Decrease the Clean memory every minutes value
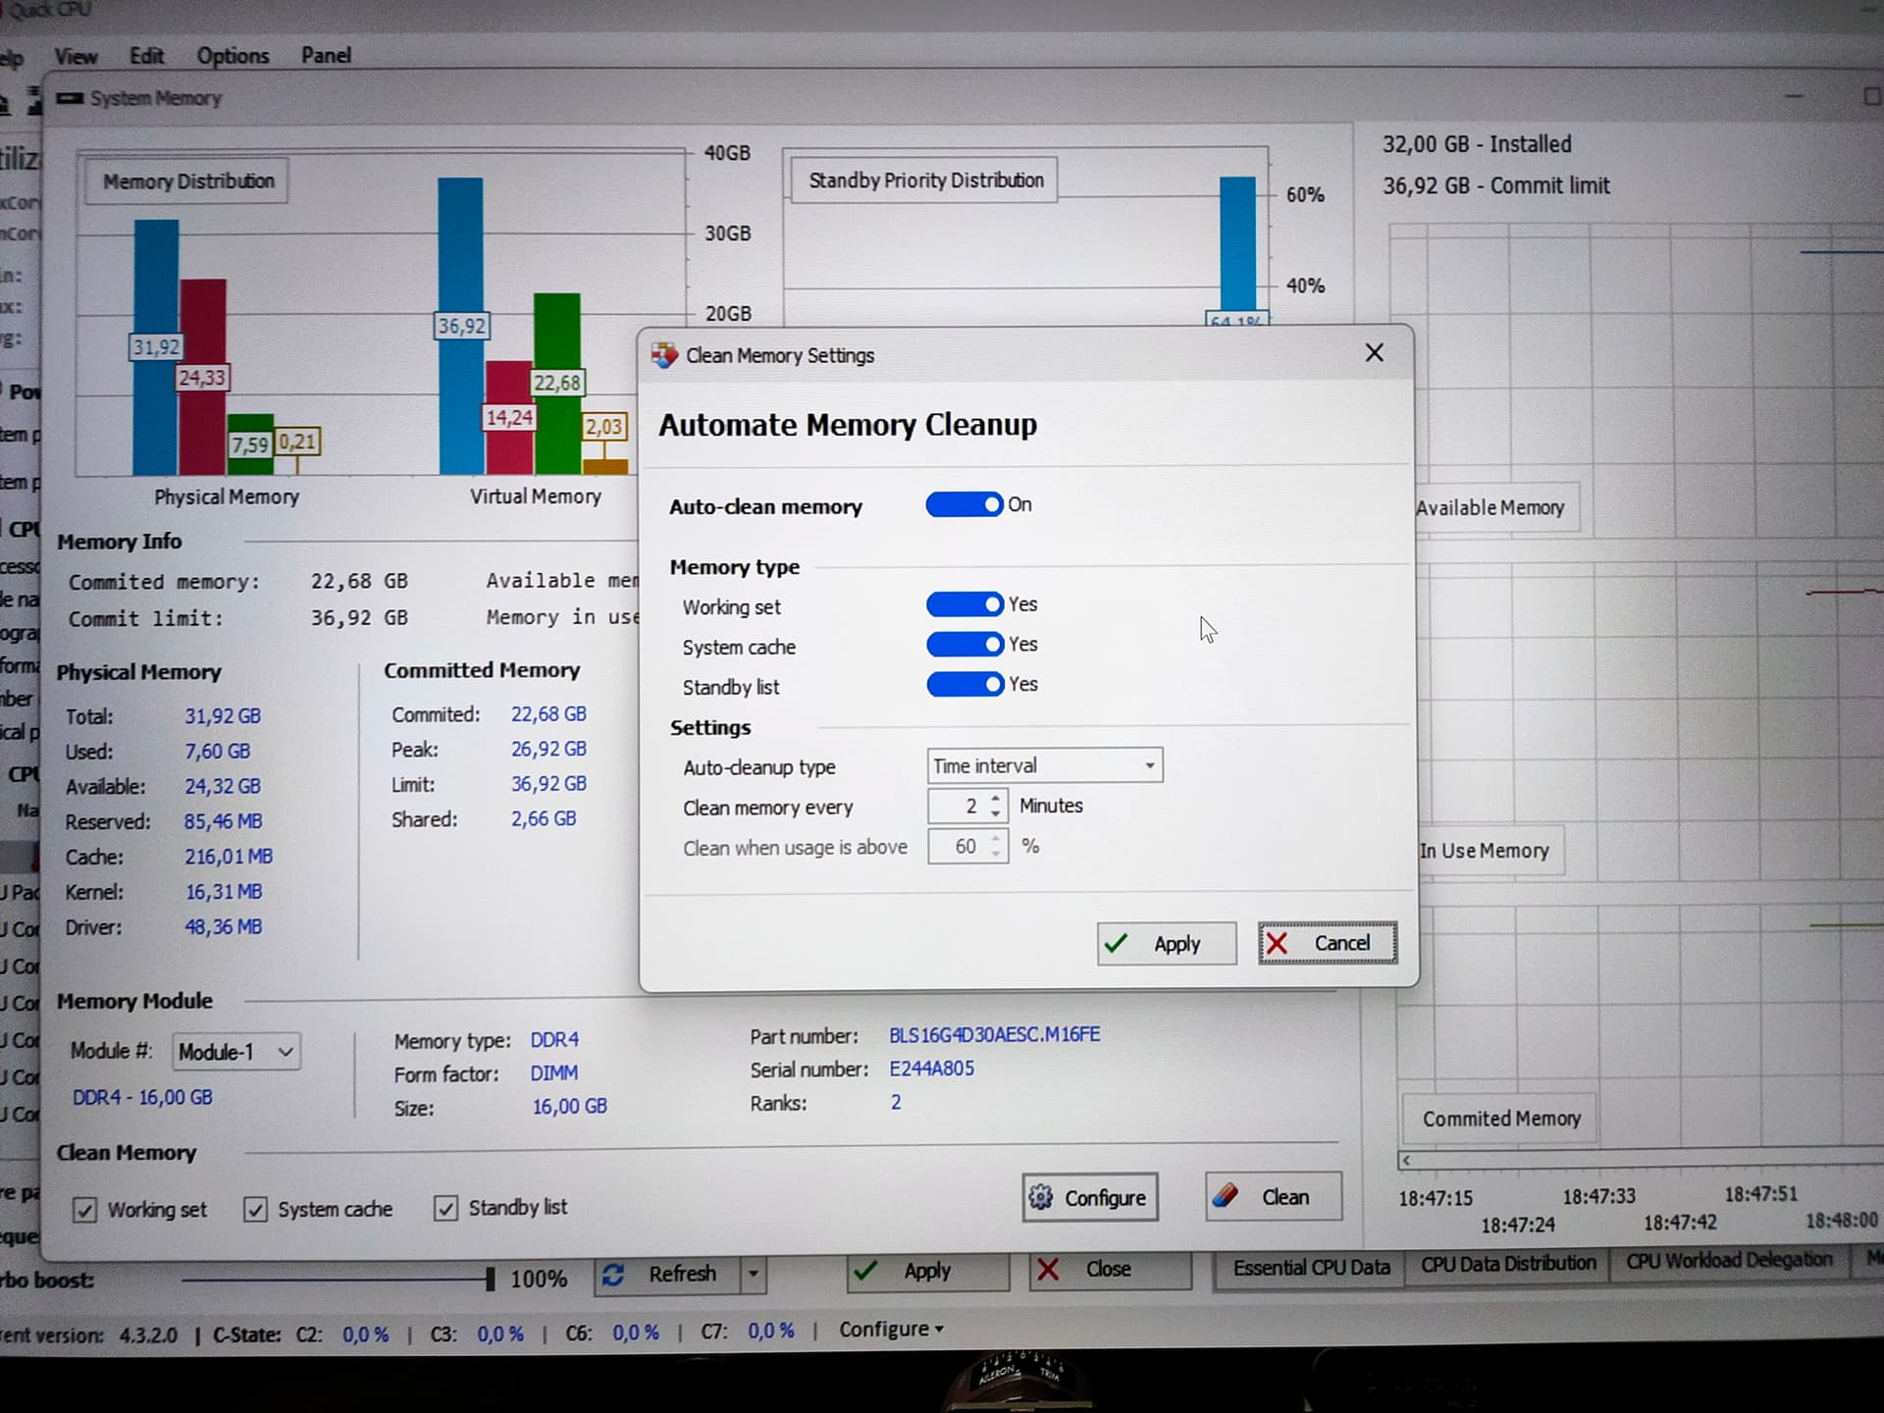The height and width of the screenshot is (1413, 1884). tap(996, 813)
